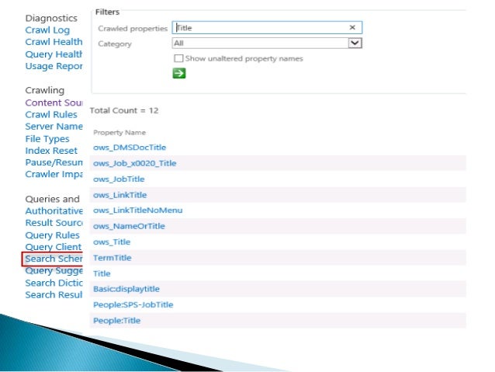Open Authoritative Pages link
This screenshot has height=372, width=495.
click(x=54, y=211)
